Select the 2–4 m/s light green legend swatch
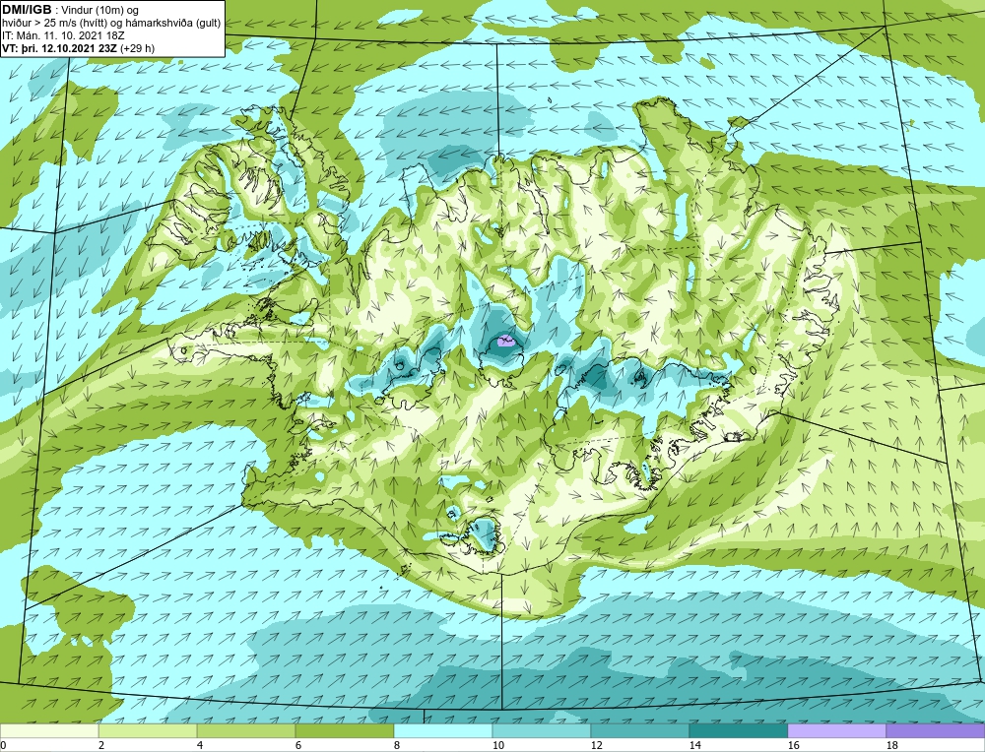Screen dimensions: 985x752 click(x=148, y=730)
